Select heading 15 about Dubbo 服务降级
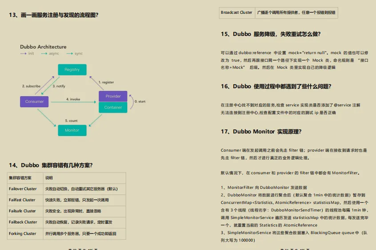 pos(271,34)
